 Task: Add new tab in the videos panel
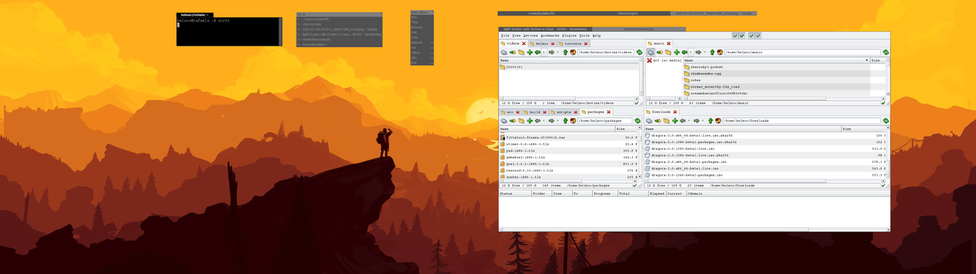point(530,53)
